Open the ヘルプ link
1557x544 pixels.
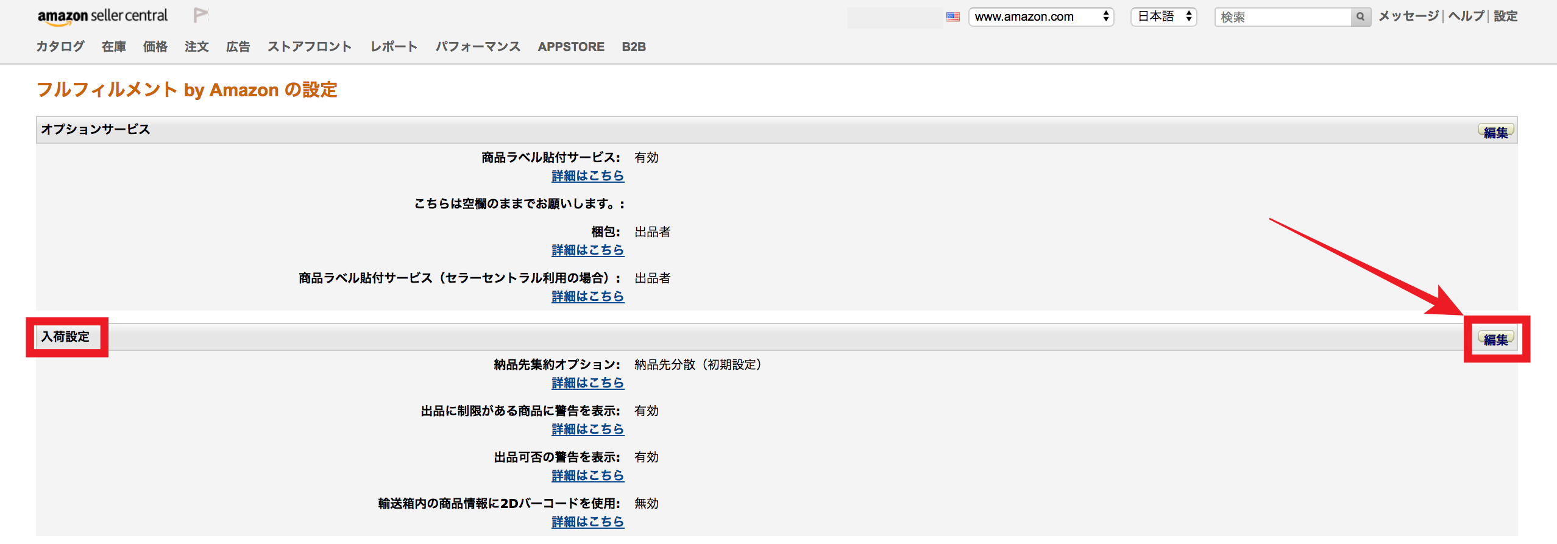[x=1466, y=16]
